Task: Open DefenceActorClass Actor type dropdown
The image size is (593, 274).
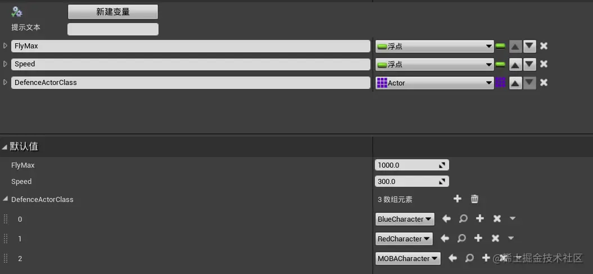Action: point(434,83)
